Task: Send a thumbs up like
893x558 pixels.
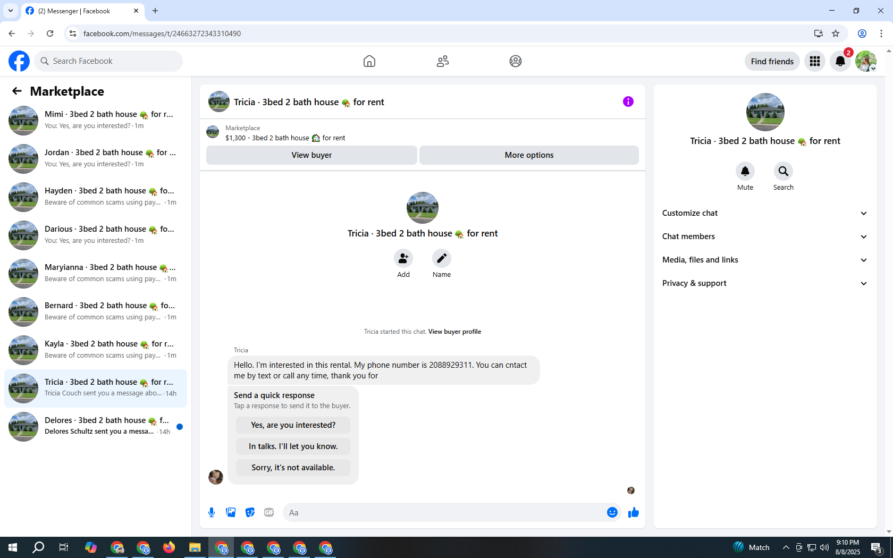Action: click(x=634, y=512)
